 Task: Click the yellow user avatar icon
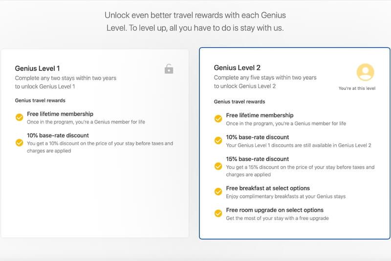[365, 72]
